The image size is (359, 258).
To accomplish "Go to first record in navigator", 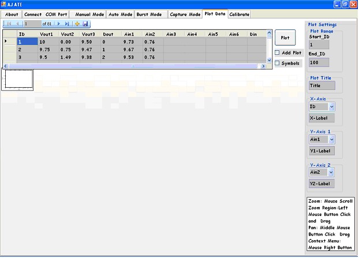I will pos(9,24).
